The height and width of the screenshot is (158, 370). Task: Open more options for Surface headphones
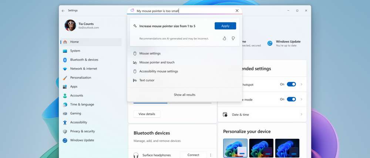coord(211,155)
